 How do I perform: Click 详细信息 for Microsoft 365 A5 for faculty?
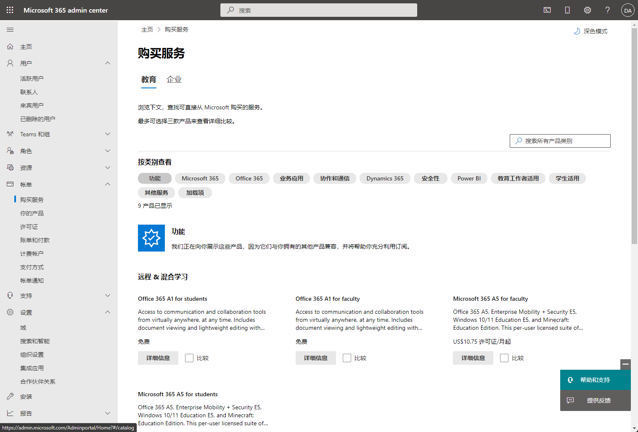(x=473, y=358)
